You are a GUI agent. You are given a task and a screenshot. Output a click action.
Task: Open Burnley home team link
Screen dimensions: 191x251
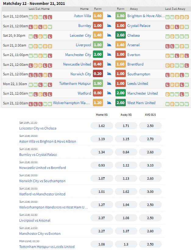pyautogui.click(x=85, y=26)
